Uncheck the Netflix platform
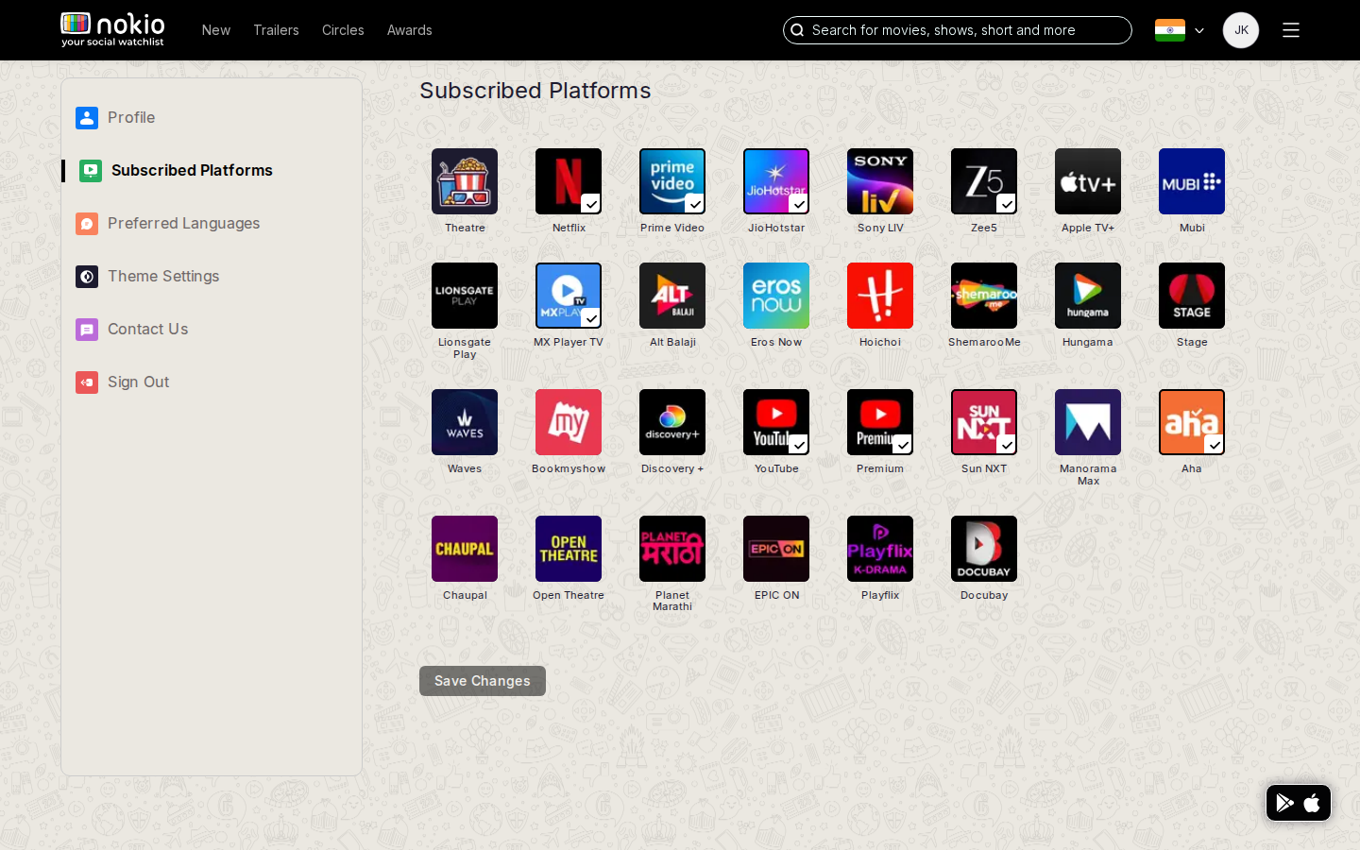 569,181
